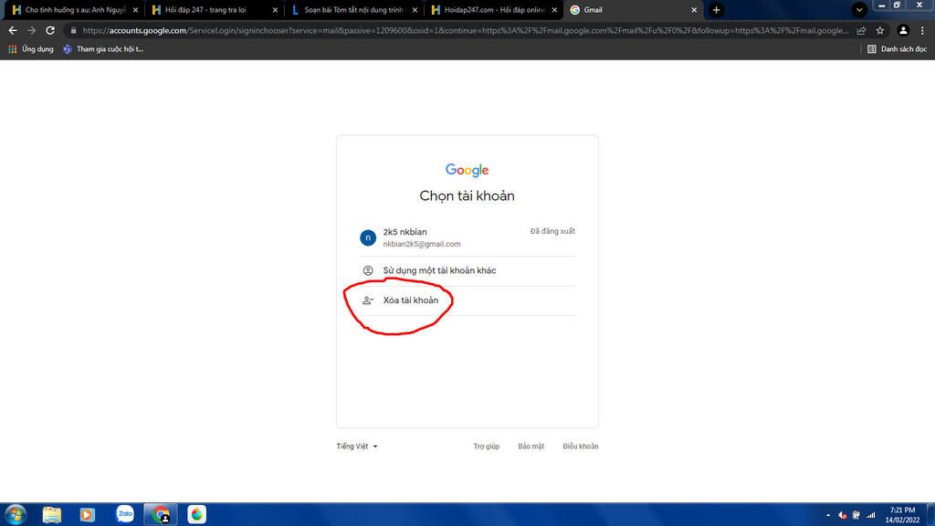
Task: Open the Tham gia cuộc hội bookmark
Action: point(104,49)
